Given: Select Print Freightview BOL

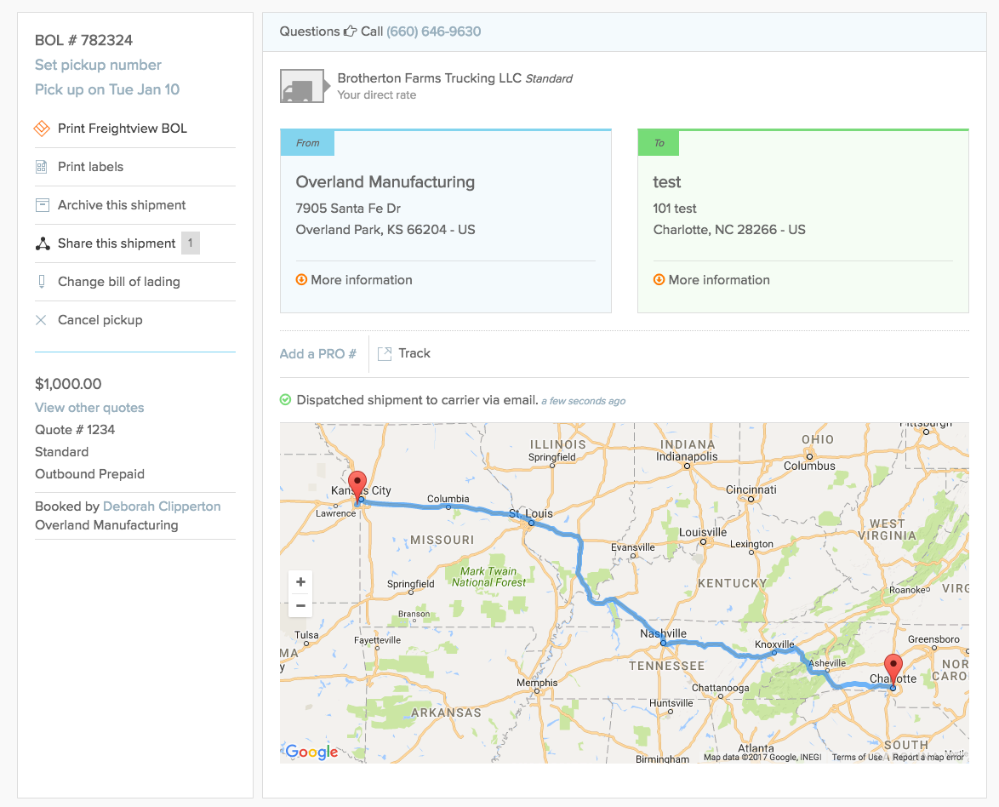Looking at the screenshot, I should (x=123, y=129).
